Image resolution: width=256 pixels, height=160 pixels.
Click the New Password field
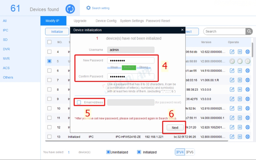(x=131, y=60)
